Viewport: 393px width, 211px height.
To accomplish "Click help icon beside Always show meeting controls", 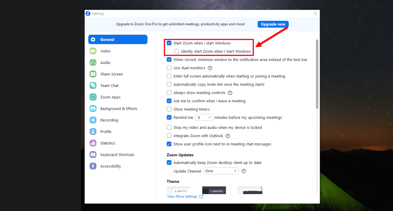I will click(x=230, y=93).
